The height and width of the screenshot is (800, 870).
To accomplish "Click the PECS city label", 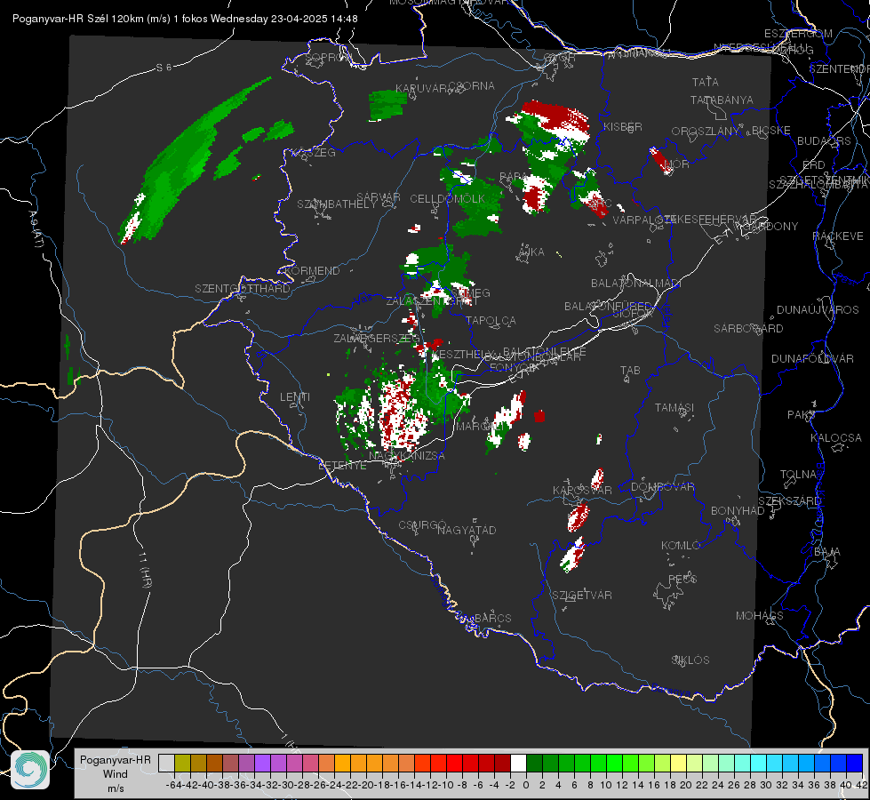I will point(682,579).
